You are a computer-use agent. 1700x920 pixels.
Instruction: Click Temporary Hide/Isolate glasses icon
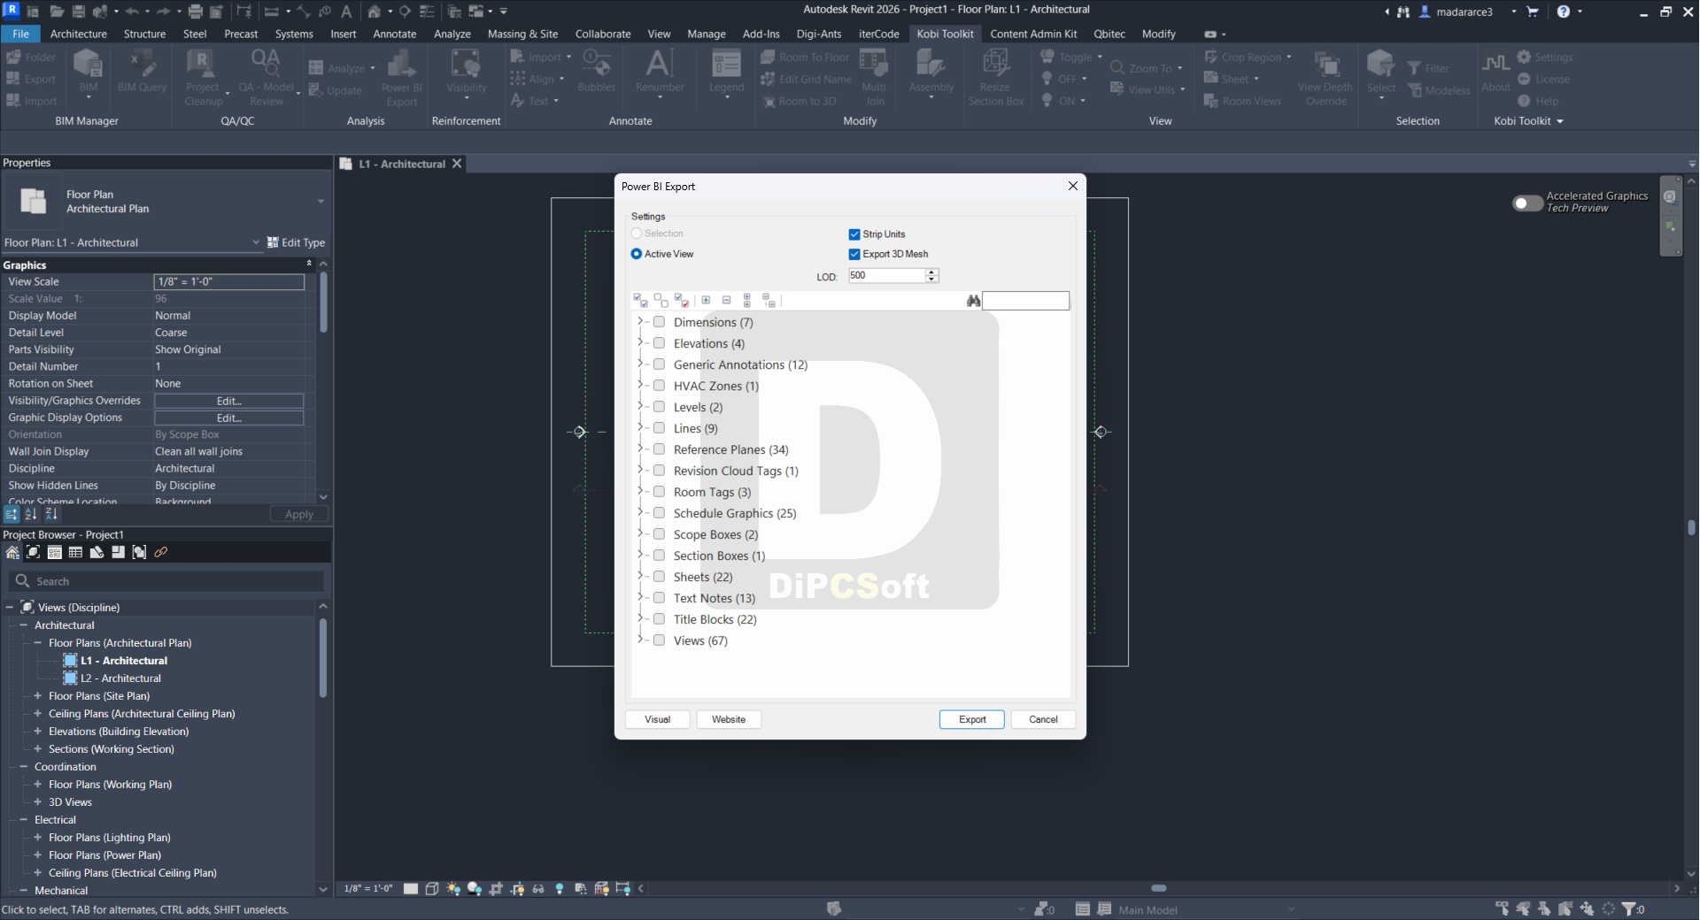click(538, 888)
